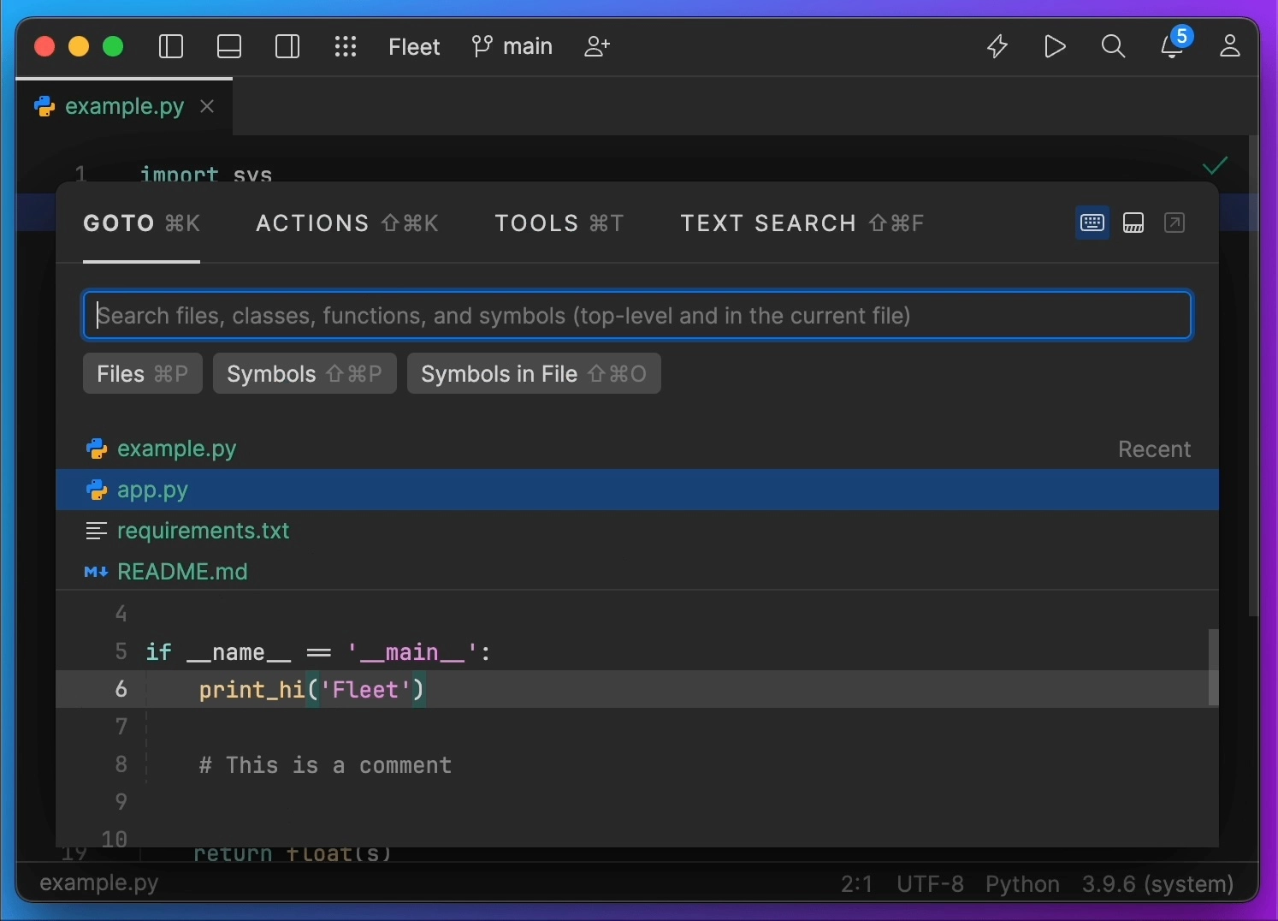
Task: Click the Recent label in results
Action: point(1154,449)
